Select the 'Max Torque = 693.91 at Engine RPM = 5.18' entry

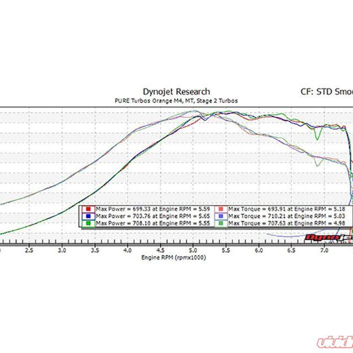[287, 209]
